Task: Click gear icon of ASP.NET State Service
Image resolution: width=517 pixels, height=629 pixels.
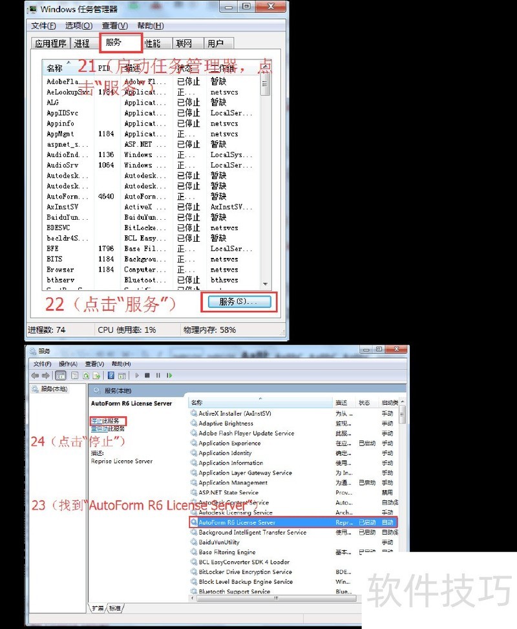Action: pyautogui.click(x=194, y=492)
